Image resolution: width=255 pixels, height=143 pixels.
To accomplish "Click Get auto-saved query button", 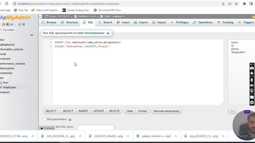I will click(167, 111).
